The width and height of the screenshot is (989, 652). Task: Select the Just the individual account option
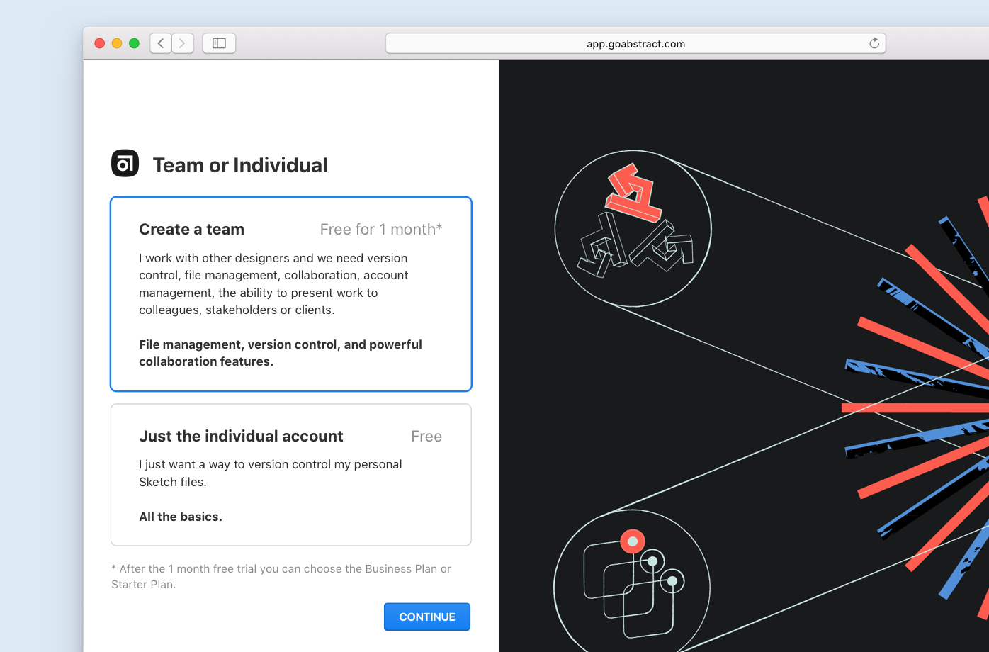click(291, 475)
